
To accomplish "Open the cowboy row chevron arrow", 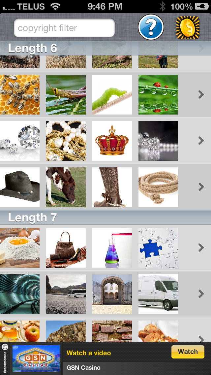I will [201, 187].
